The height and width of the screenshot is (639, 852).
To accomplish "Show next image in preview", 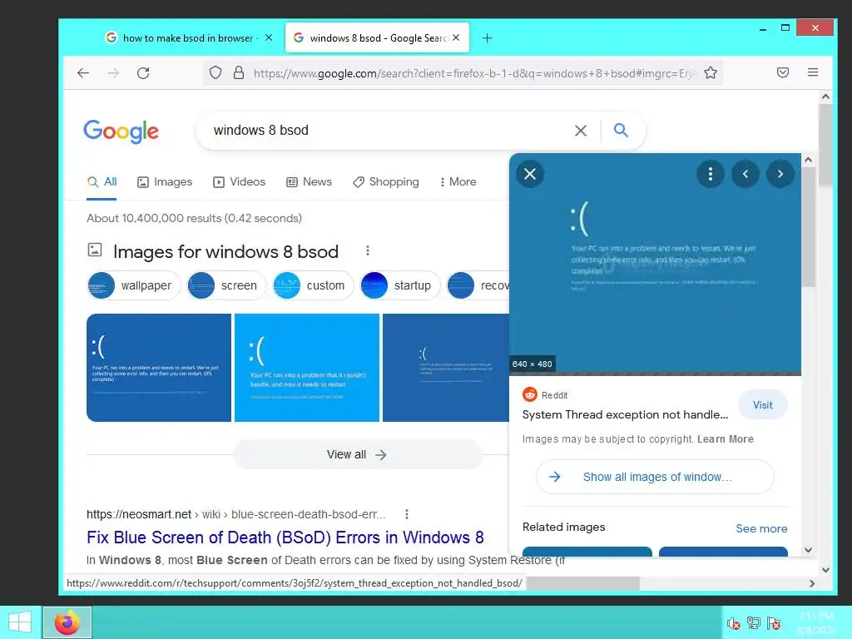I will click(x=780, y=174).
